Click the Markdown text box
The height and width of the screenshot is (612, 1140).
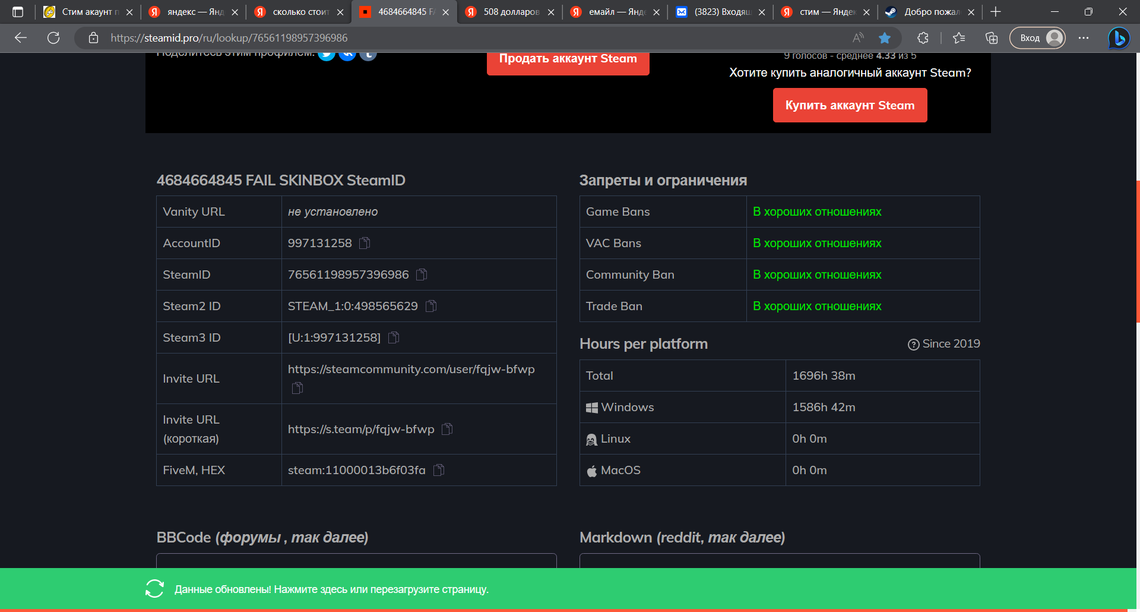pyautogui.click(x=780, y=561)
